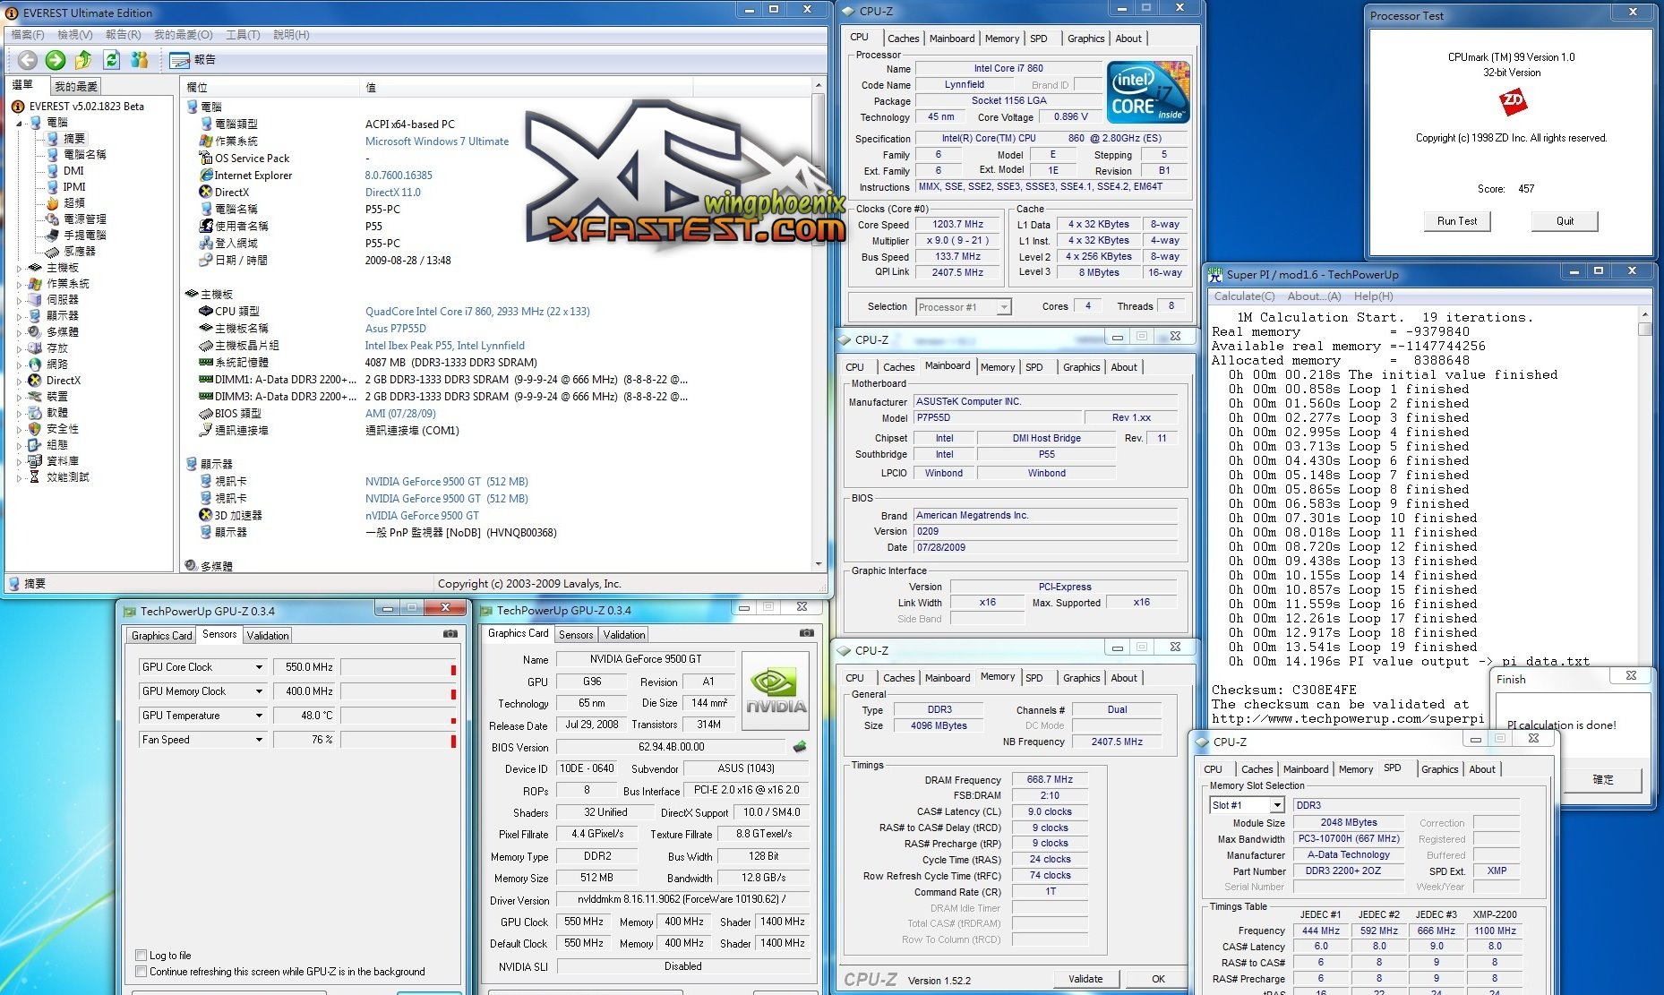Viewport: 1664px width, 995px height.
Task: Expand the DirectX tree node
Action: (x=20, y=381)
